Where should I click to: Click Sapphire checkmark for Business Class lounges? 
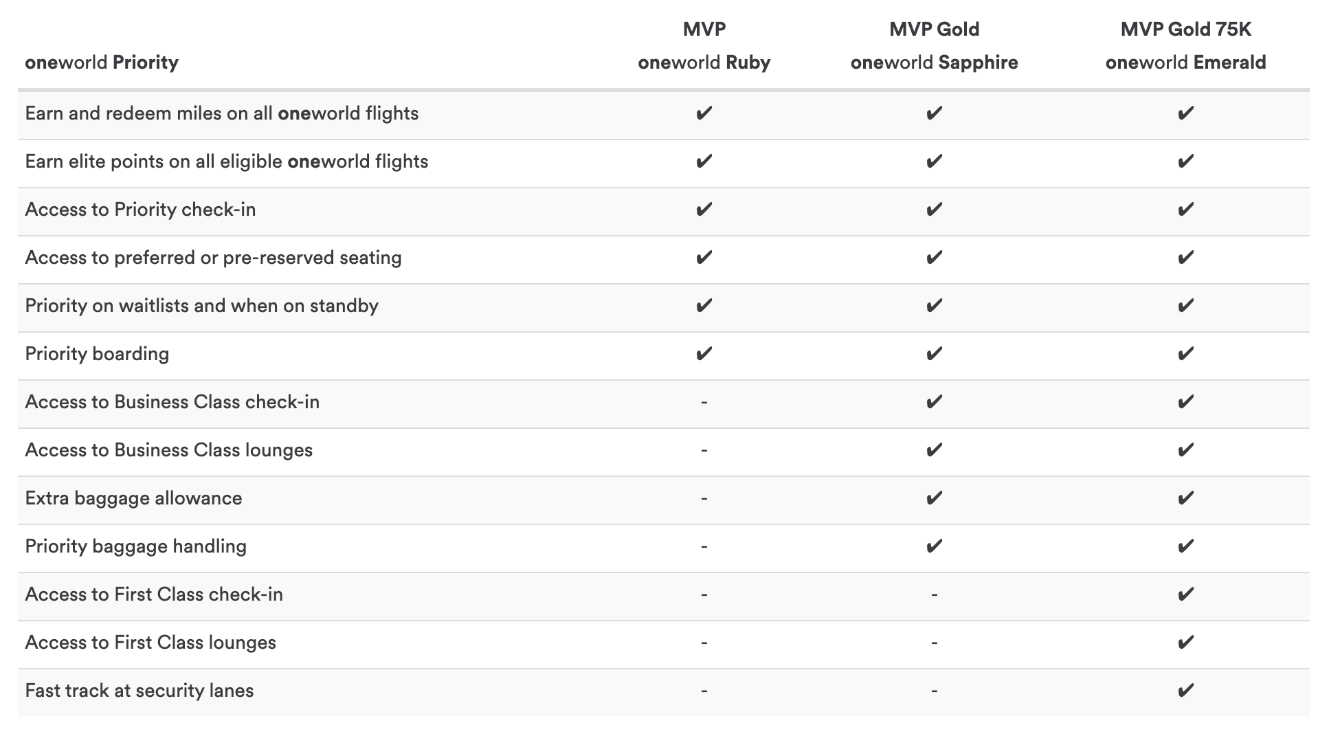tap(934, 450)
